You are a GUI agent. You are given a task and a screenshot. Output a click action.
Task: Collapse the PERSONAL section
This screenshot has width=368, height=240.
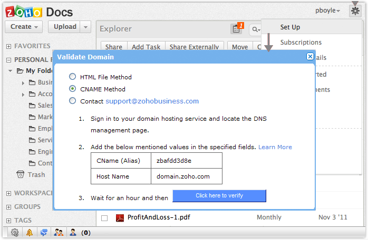coord(8,60)
